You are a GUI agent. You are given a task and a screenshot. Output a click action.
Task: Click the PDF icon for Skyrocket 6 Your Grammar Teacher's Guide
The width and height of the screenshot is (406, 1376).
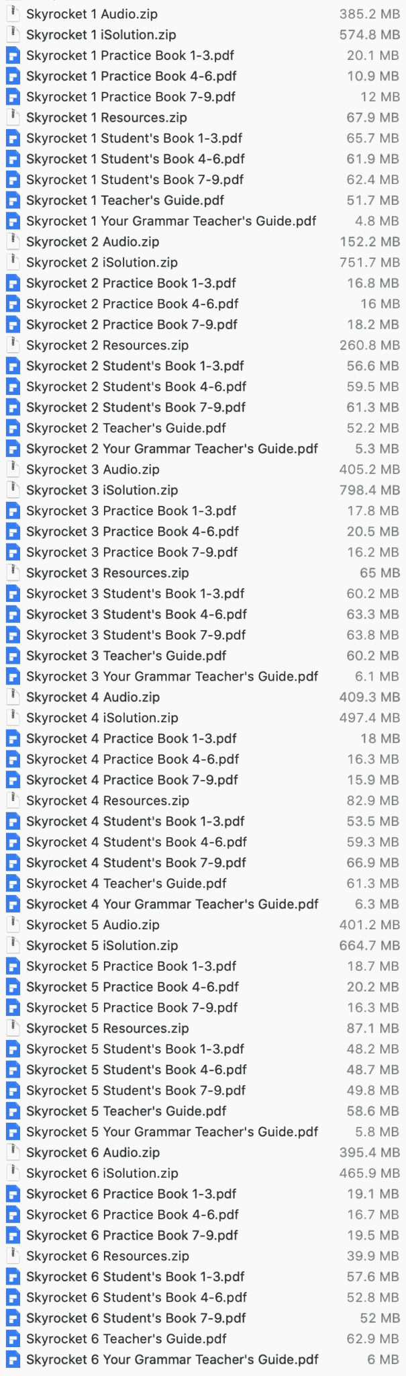(13, 1360)
